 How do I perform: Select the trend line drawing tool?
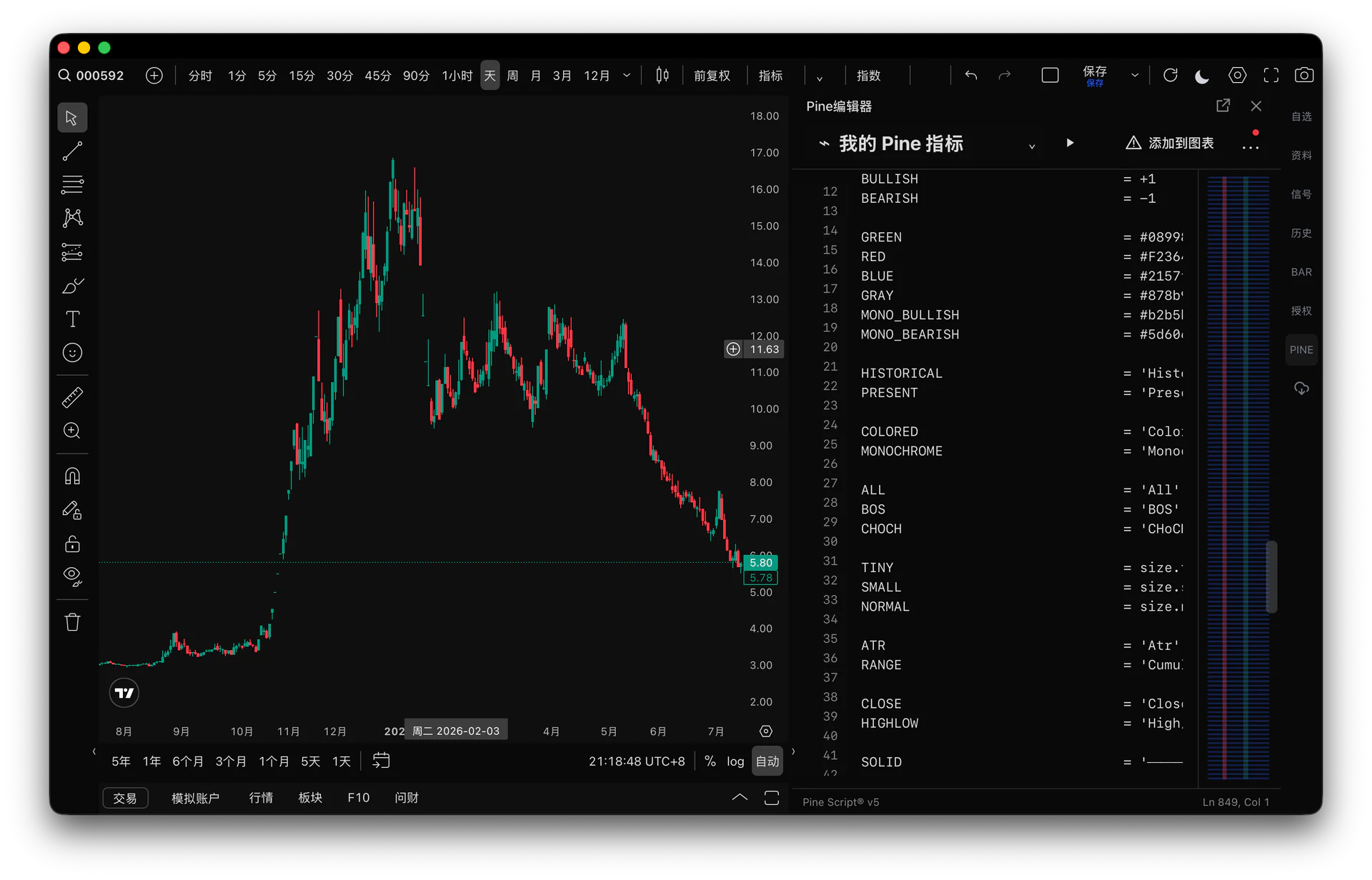(x=72, y=151)
